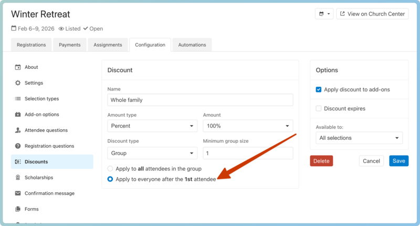Expand the Discount type Group dropdown
Screen dimensions: 420x226
point(152,153)
